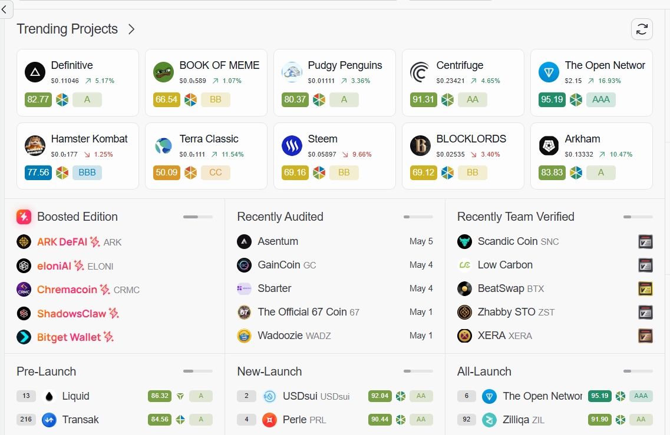The height and width of the screenshot is (435, 670).
Task: Click the BeatSwap BTX name
Action: pyautogui.click(x=511, y=288)
